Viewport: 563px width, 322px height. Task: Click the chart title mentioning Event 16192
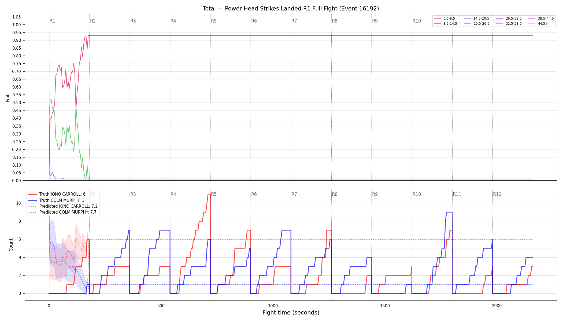[x=291, y=9]
